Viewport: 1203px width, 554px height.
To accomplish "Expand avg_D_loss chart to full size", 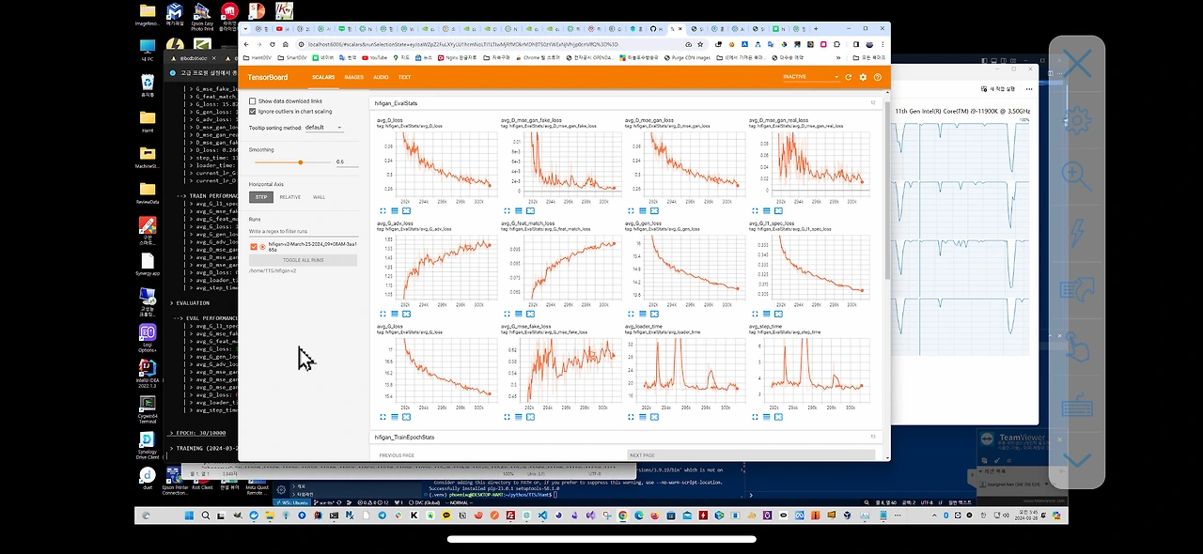I will tap(383, 211).
